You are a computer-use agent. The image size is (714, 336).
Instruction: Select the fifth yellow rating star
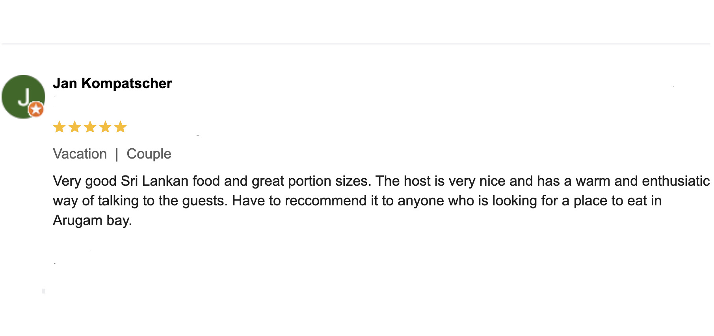click(120, 127)
